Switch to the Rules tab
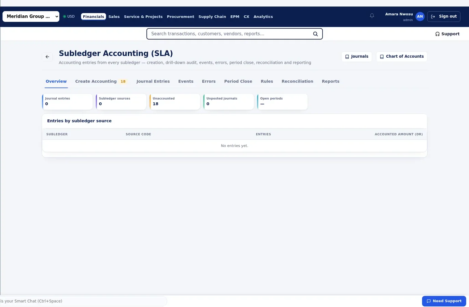 click(x=267, y=82)
